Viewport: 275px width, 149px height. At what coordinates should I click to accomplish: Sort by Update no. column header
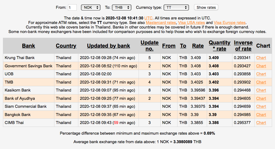[x=149, y=46]
